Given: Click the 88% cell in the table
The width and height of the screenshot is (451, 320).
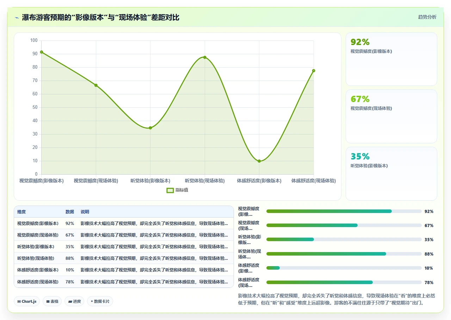Looking at the screenshot, I should 70,258.
